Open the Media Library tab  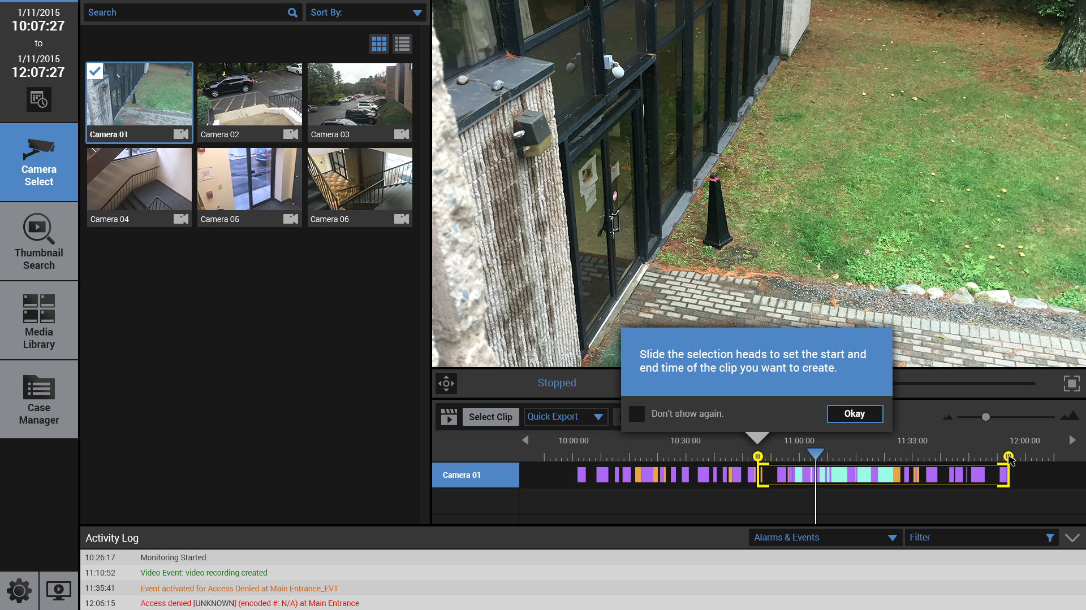39,321
